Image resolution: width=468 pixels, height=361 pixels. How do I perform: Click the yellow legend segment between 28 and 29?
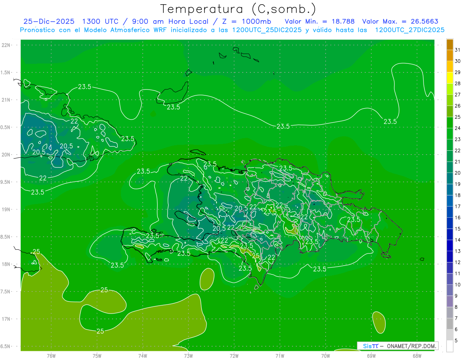450,78
